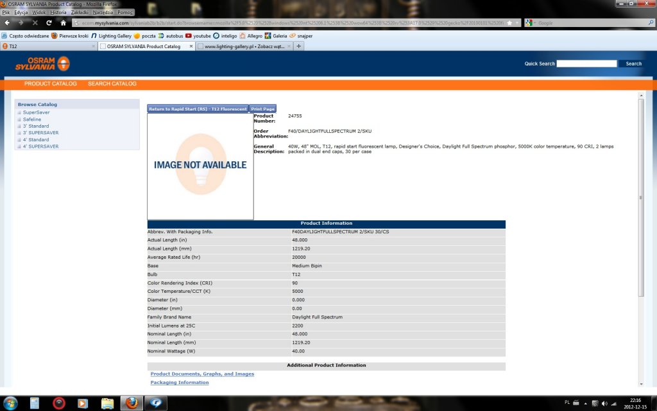Open 3' SUPERSAVER in Browse Catalog
Screen dimensions: 657x411
point(40,133)
